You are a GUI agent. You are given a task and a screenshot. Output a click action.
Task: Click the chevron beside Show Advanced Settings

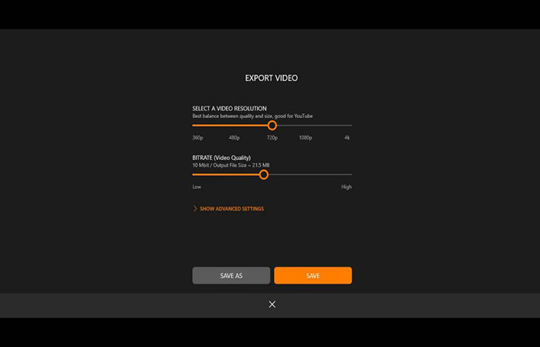click(195, 209)
